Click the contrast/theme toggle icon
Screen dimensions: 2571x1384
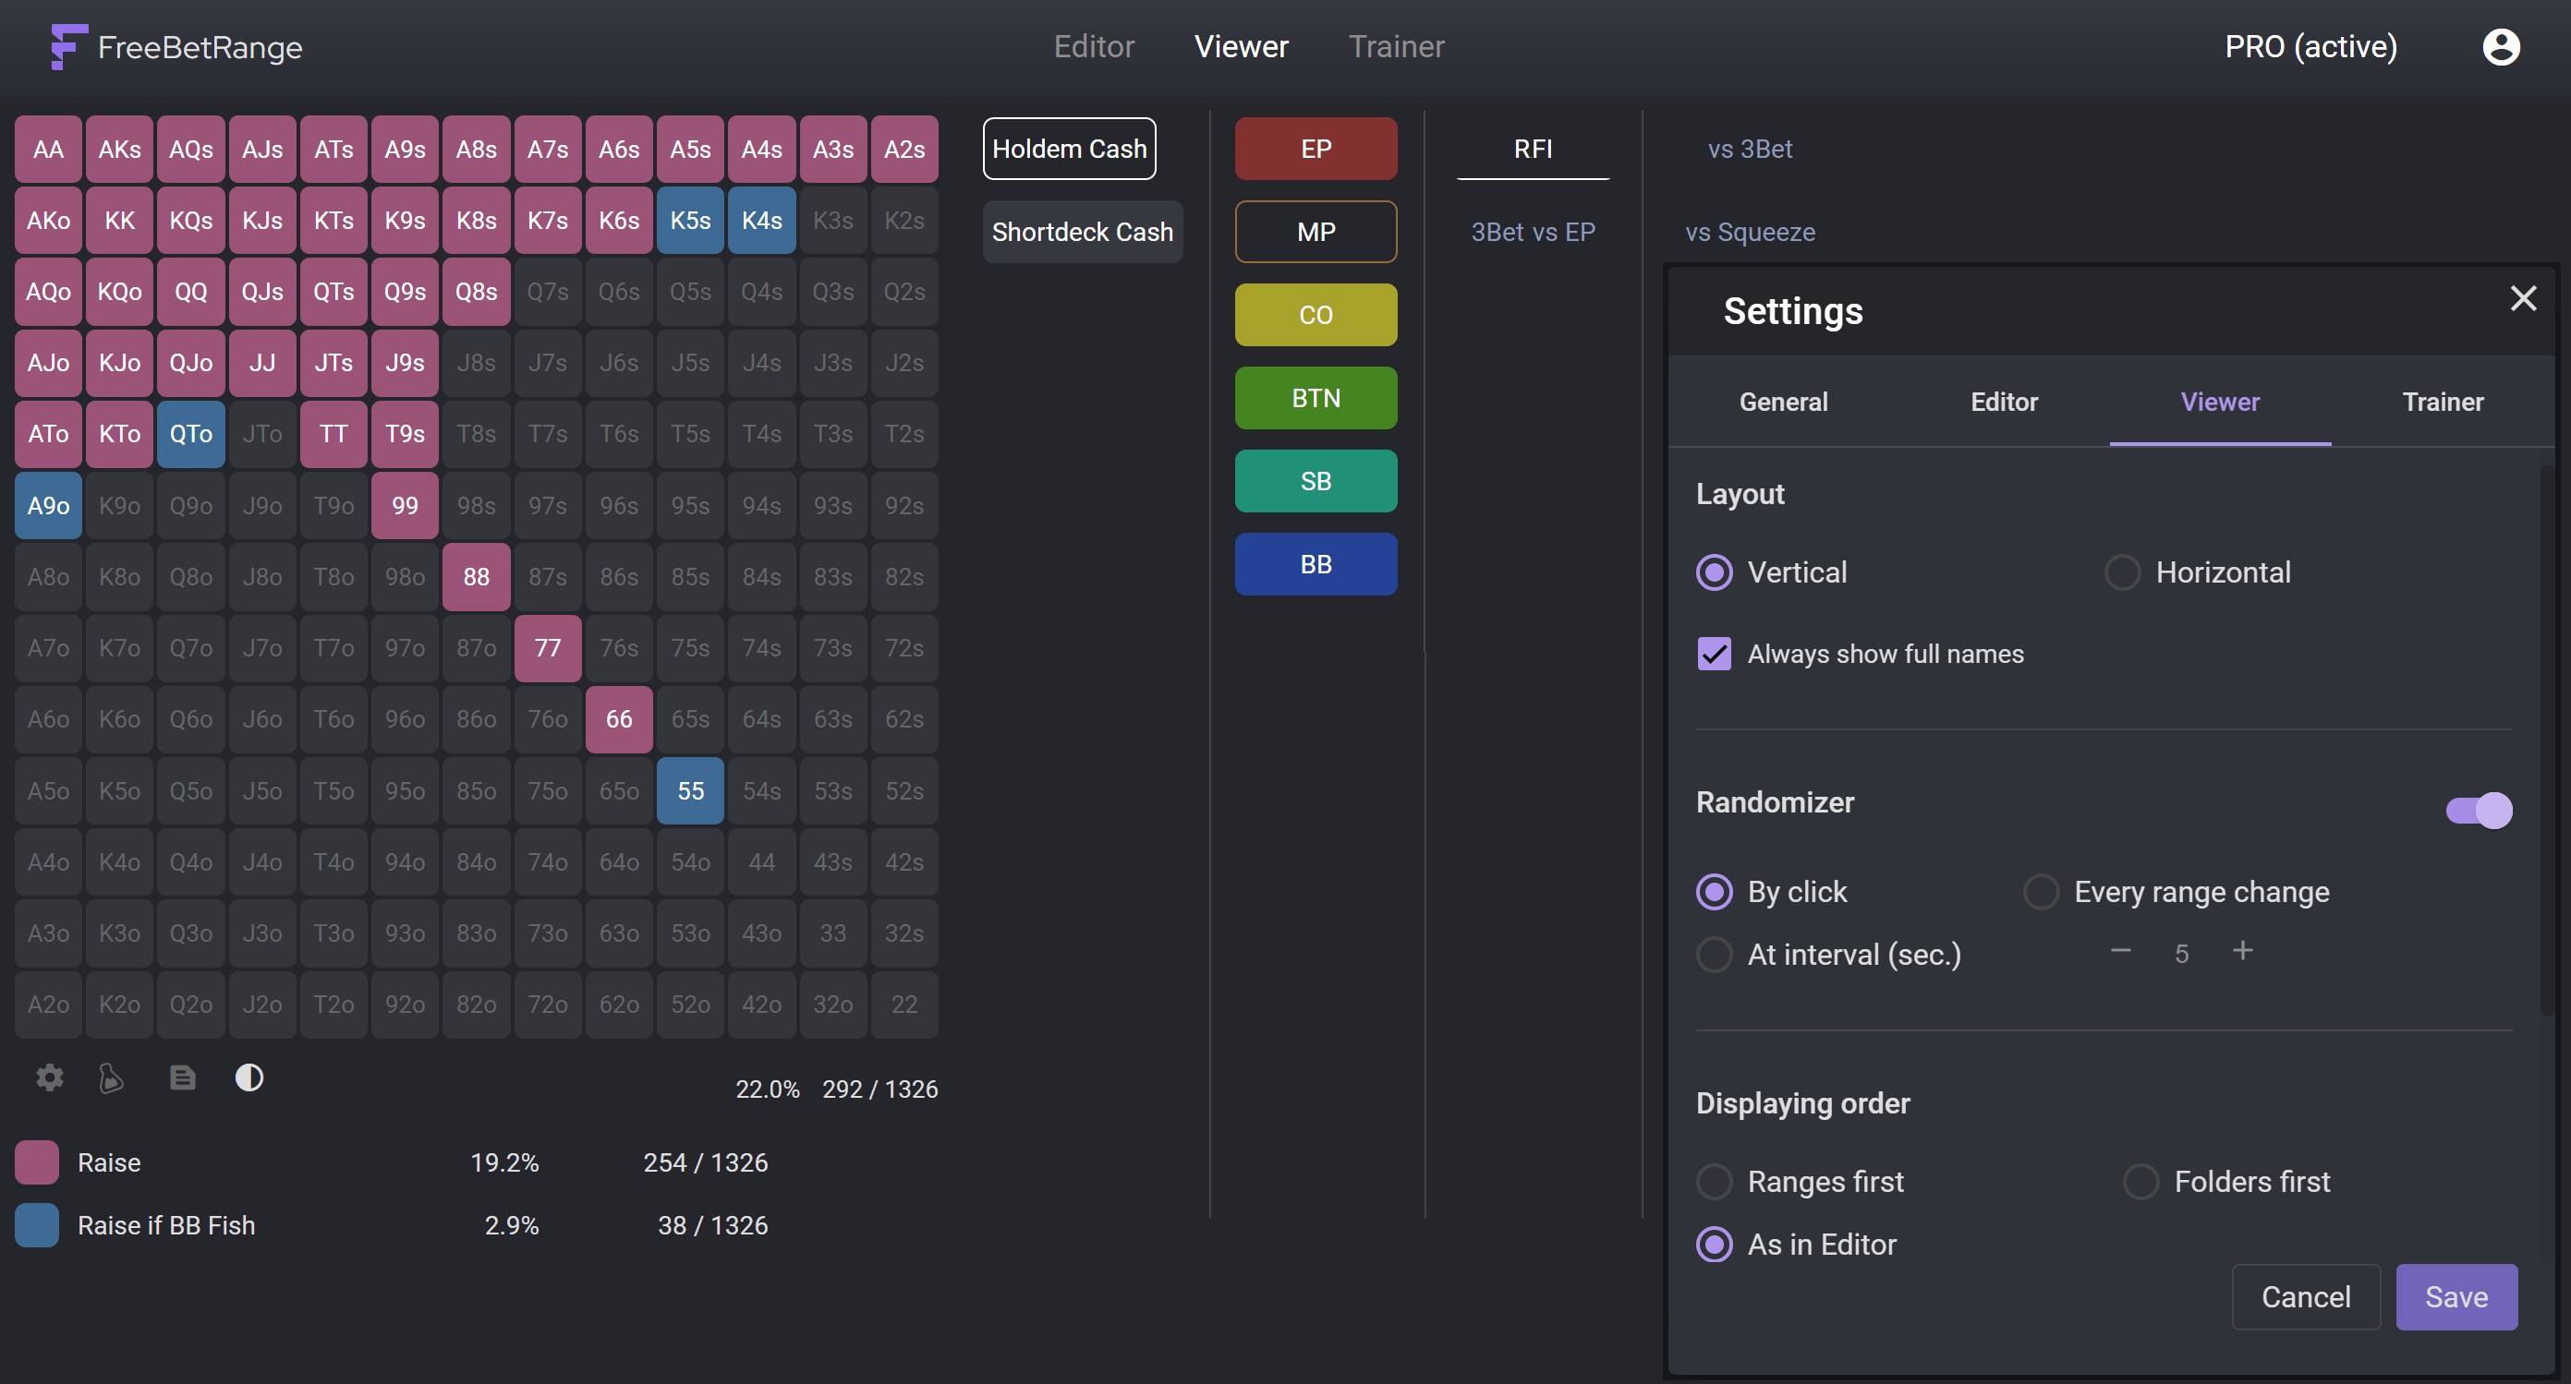click(x=249, y=1077)
